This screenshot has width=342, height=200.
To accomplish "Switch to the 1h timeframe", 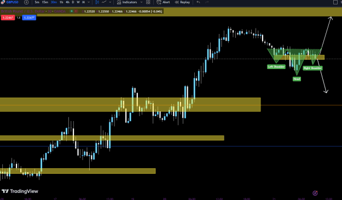I will (x=61, y=2).
